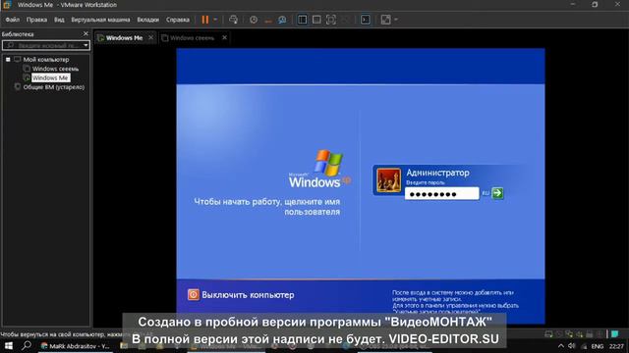629x353 pixels.
Task: Click the 22:27 taskbar clock
Action: click(616, 346)
